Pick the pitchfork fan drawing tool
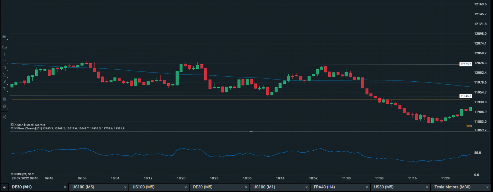The width and height of the screenshot is (493, 192). pos(4,82)
